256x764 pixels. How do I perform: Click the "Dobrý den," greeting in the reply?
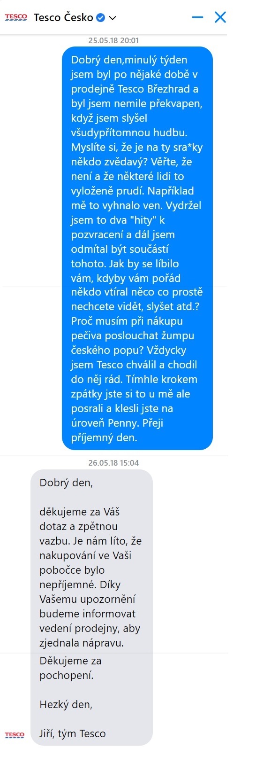(66, 483)
